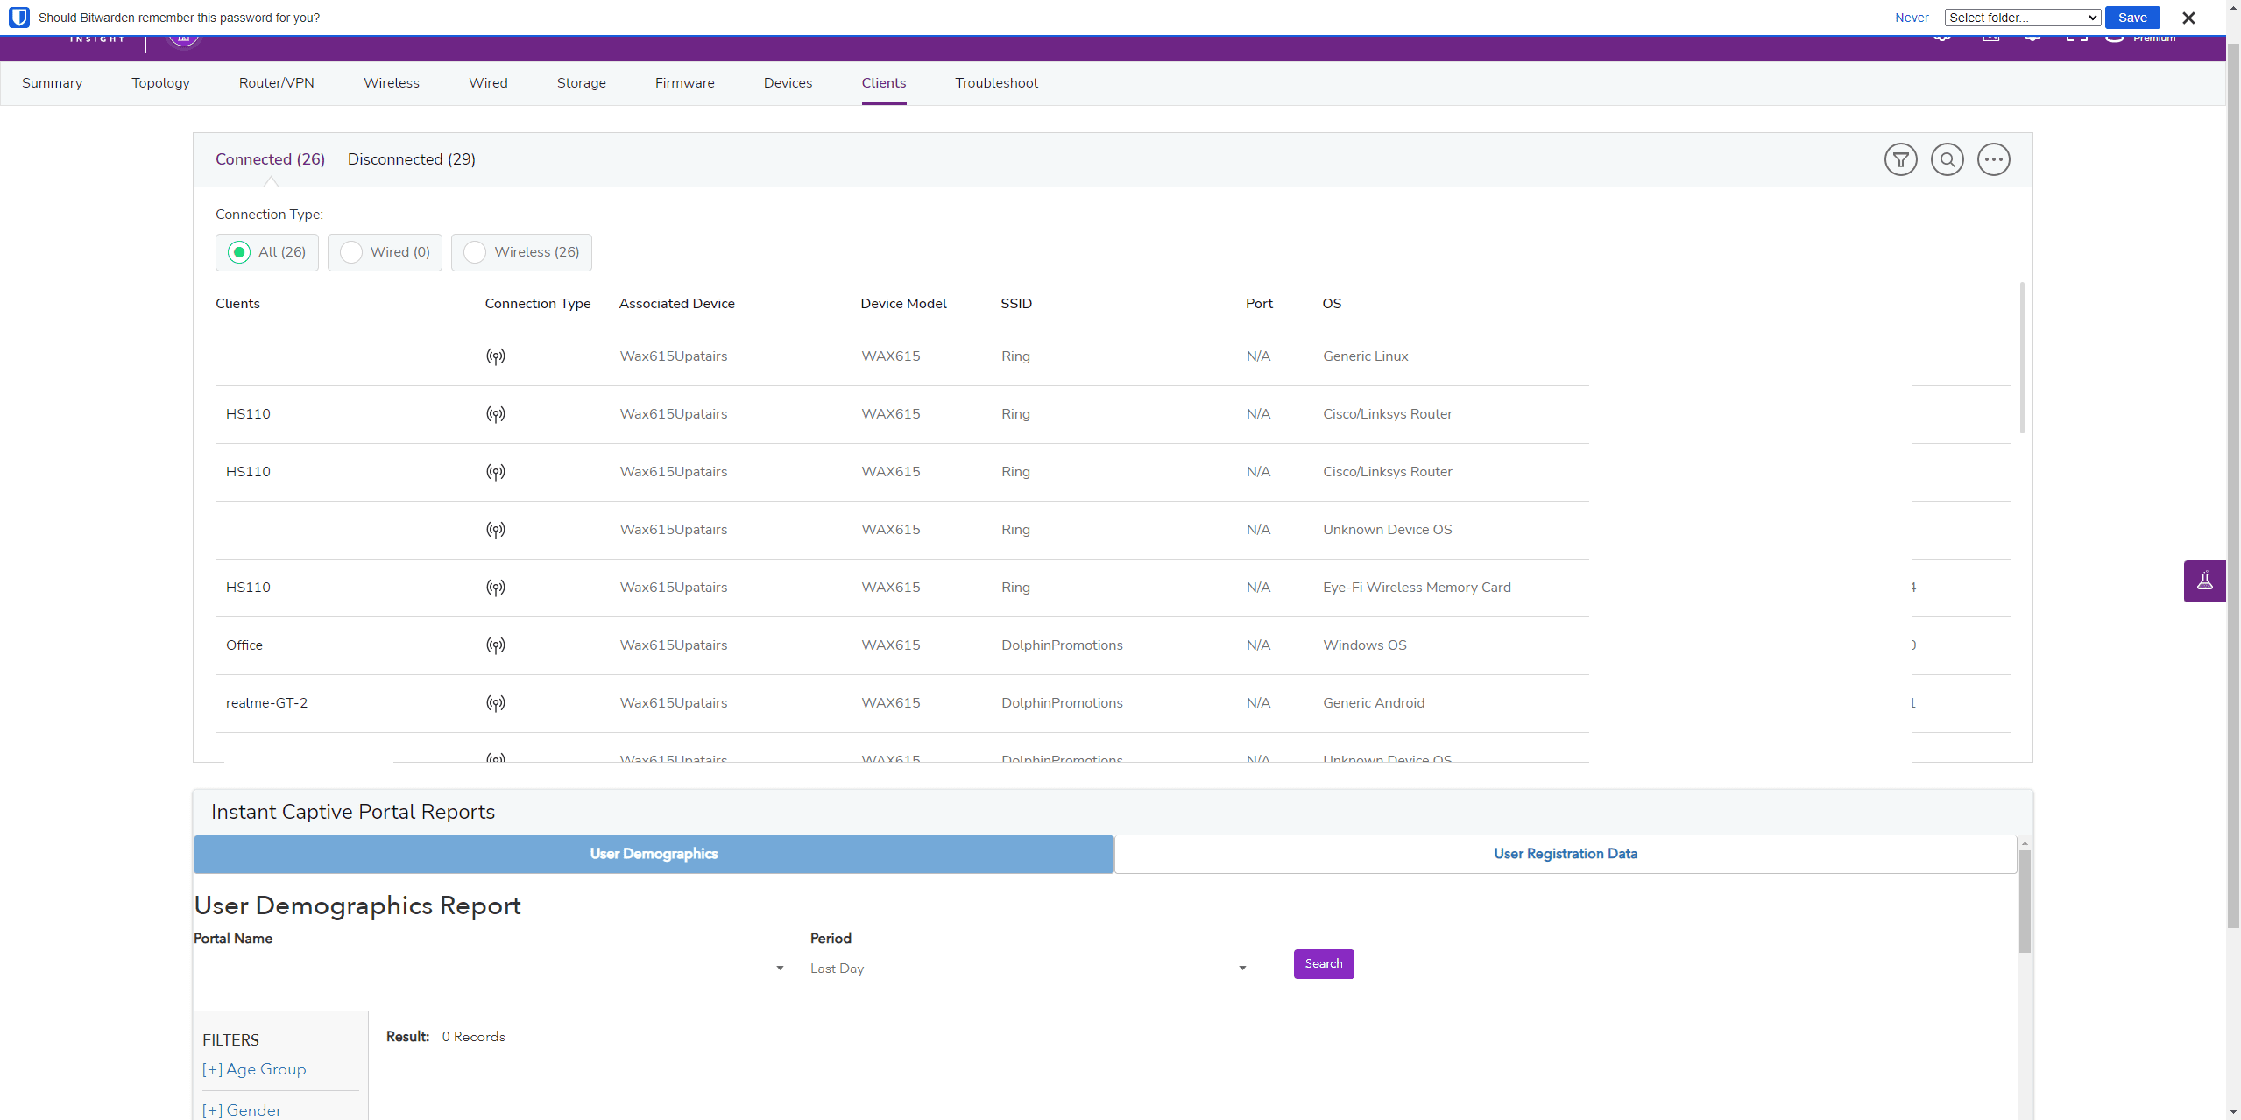This screenshot has width=2241, height=1120.
Task: Select the Wired (0) connection type
Action: pyautogui.click(x=351, y=252)
